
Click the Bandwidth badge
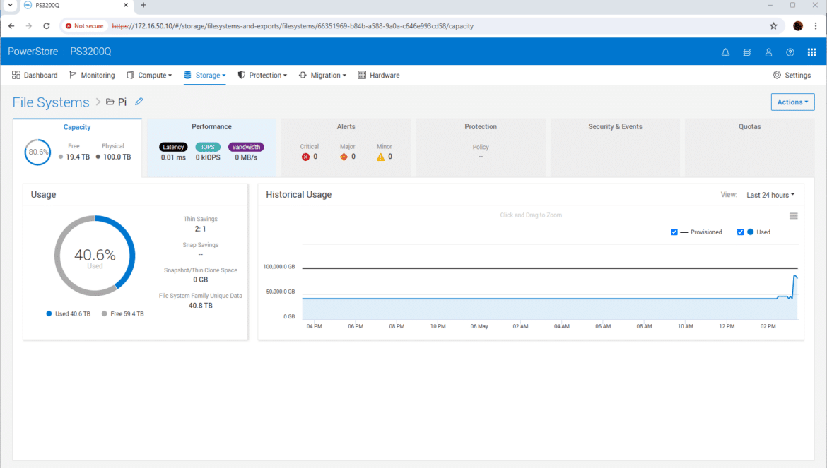tap(246, 148)
